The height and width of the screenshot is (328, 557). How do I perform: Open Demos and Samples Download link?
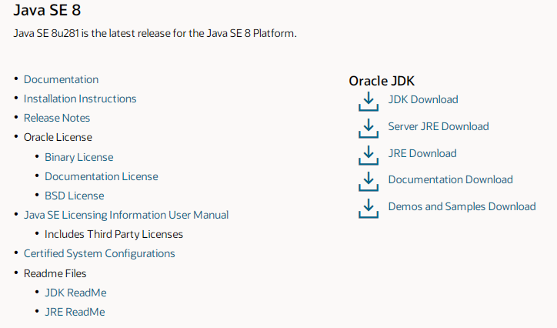coord(462,207)
